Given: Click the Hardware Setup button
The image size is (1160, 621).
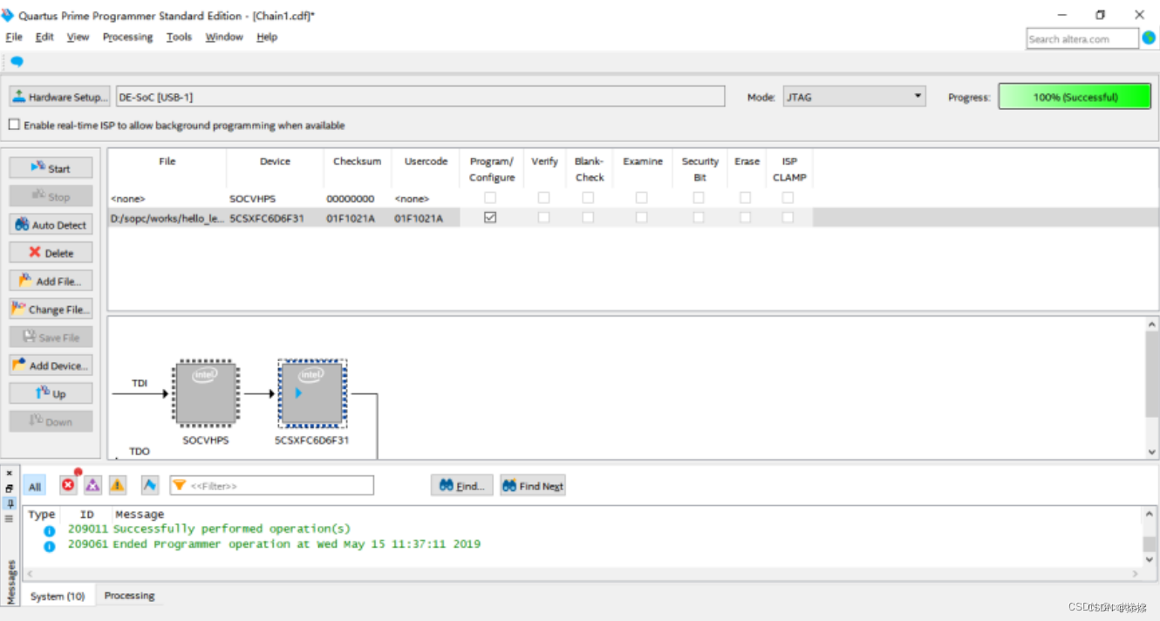Looking at the screenshot, I should [59, 97].
